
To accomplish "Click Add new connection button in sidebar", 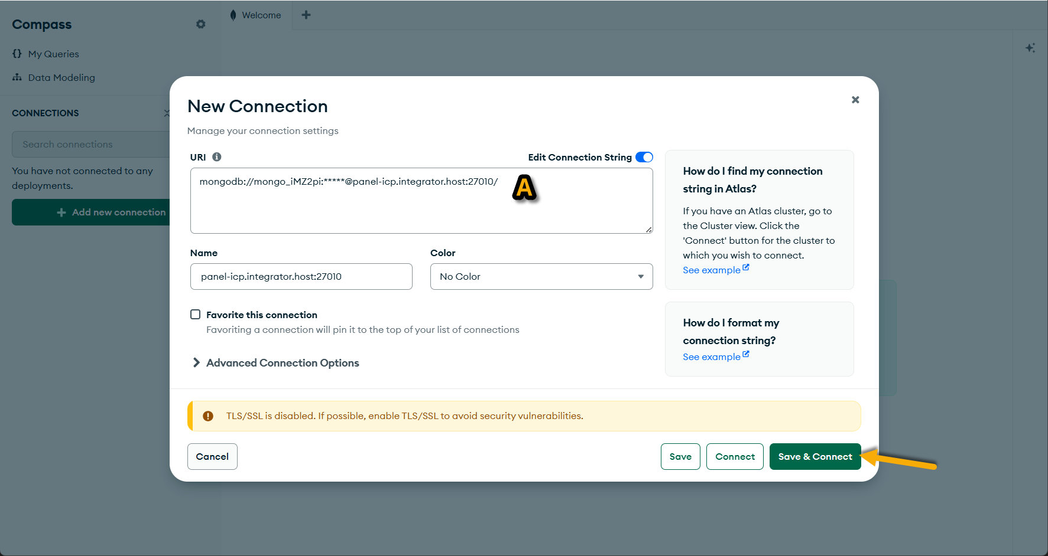I will tap(91, 212).
